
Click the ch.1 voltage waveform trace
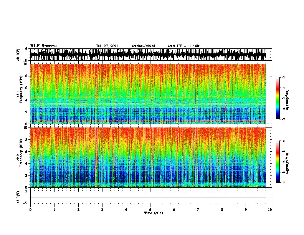[148, 55]
